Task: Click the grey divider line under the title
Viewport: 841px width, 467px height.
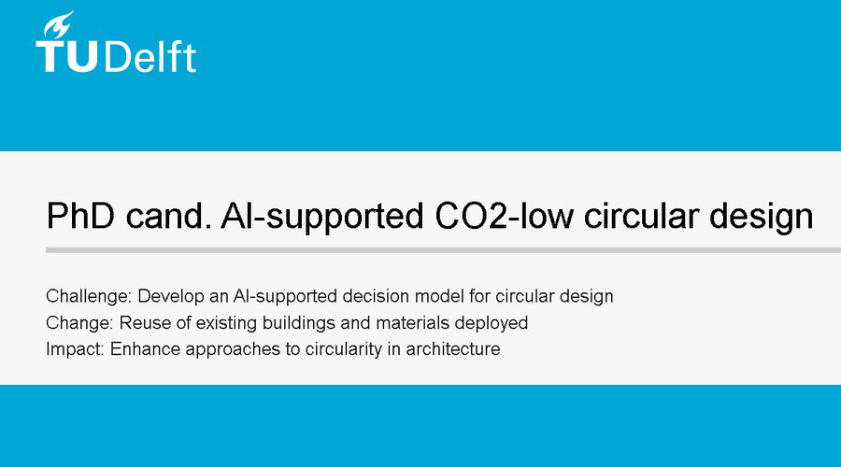Action: (444, 250)
